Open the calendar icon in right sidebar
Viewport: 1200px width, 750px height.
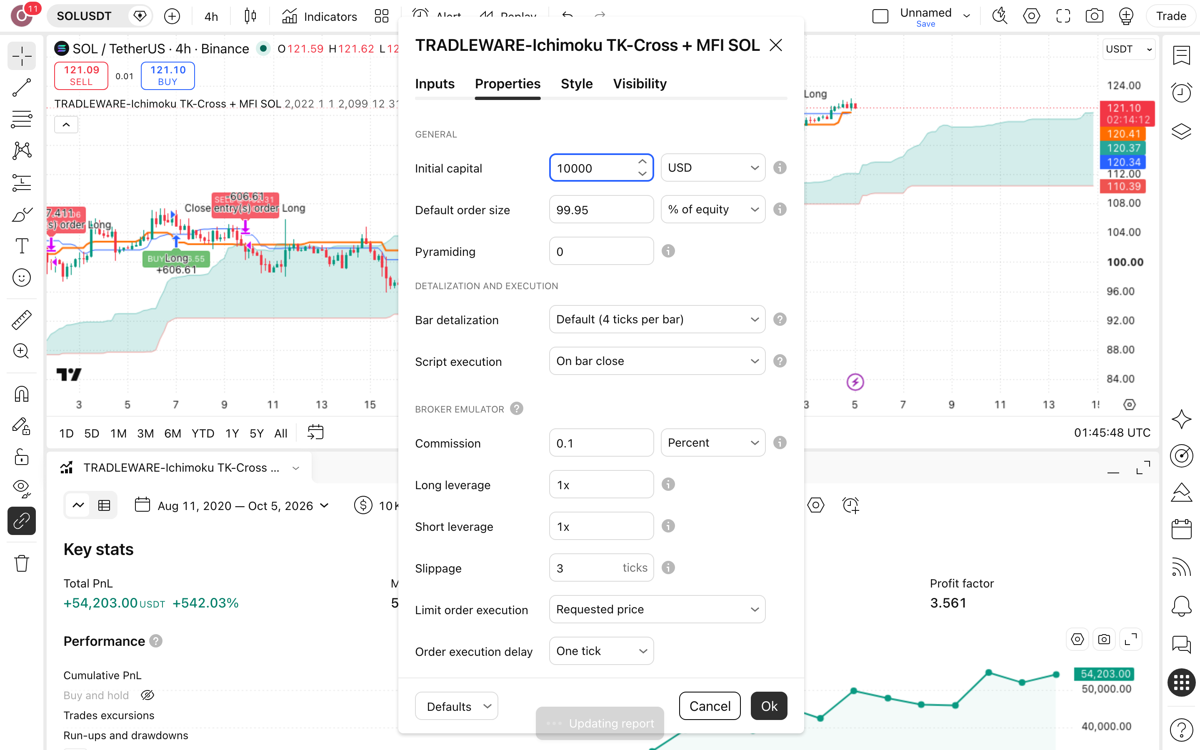[x=1181, y=529]
